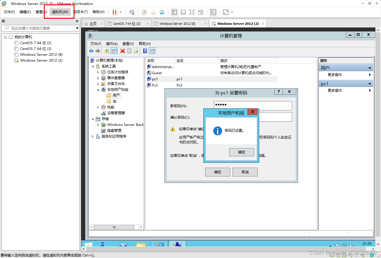This screenshot has width=381, height=258.
Task: Click 取消 in the 为 pc1 设置密码 dialog
Action: (x=245, y=172)
